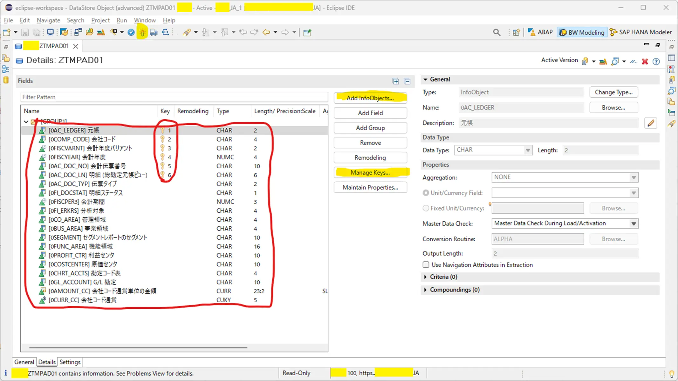
Task: Select the 0CURR_CC field row
Action: pos(175,300)
